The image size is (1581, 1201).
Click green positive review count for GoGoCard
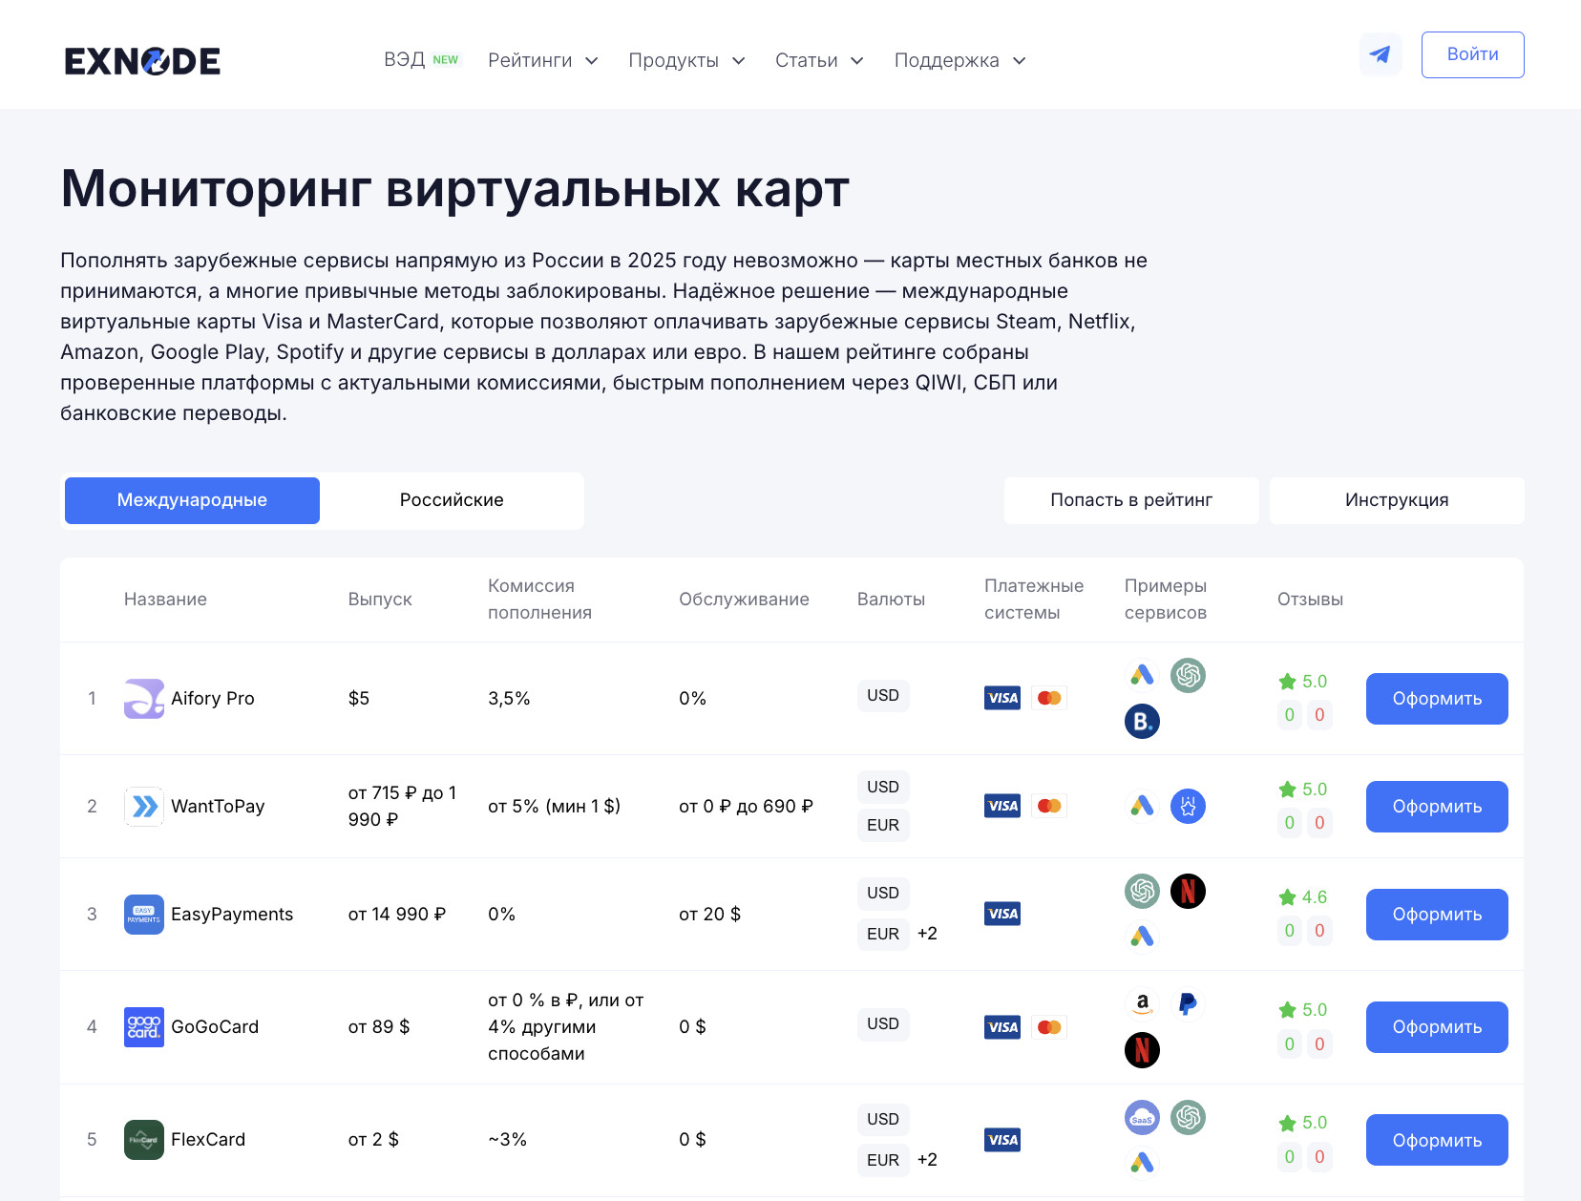1290,1044
